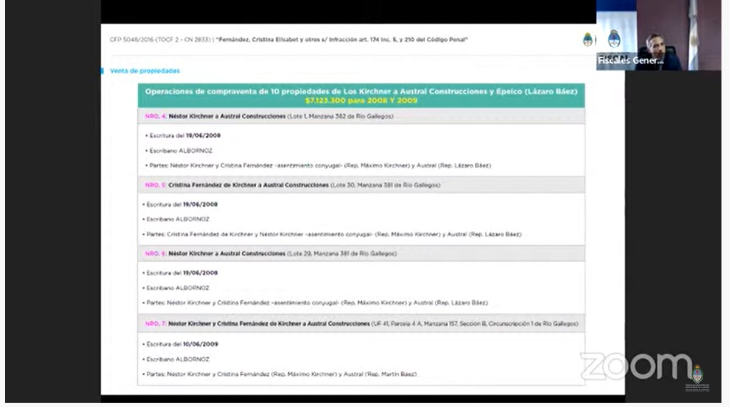Viewport: 730px width, 407px height.
Task: Click the 'NRO. 7: Néstor Kirchner y Cristina Fernández' header
Action: pos(361,324)
